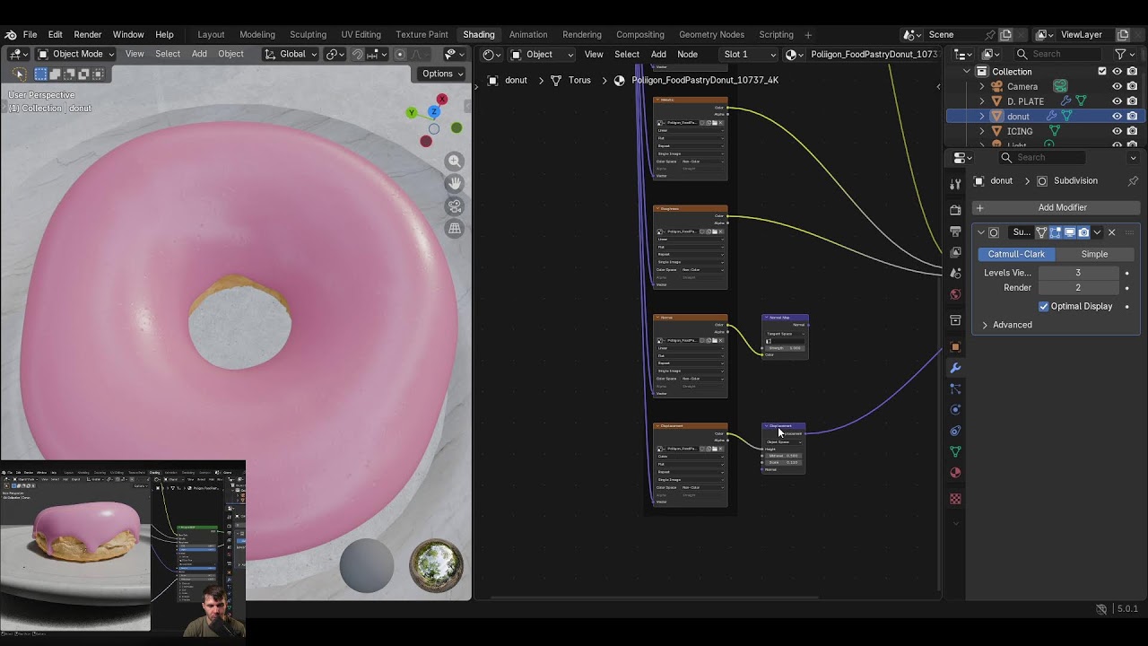Open the Render properties tab
The height and width of the screenshot is (646, 1148).
[x=955, y=210]
